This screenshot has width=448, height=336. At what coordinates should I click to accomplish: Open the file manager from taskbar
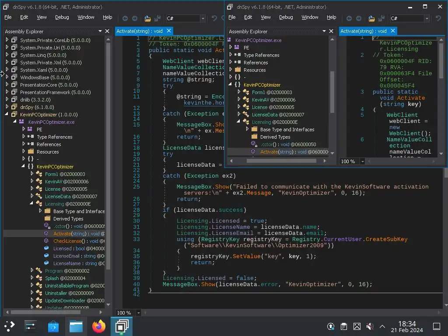tap(76, 326)
